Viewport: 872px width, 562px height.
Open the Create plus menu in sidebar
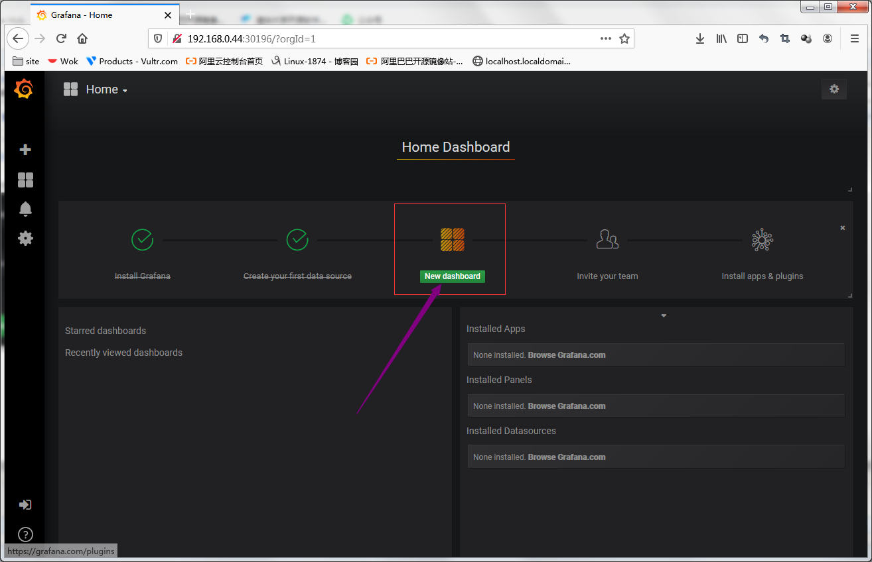[x=25, y=150]
